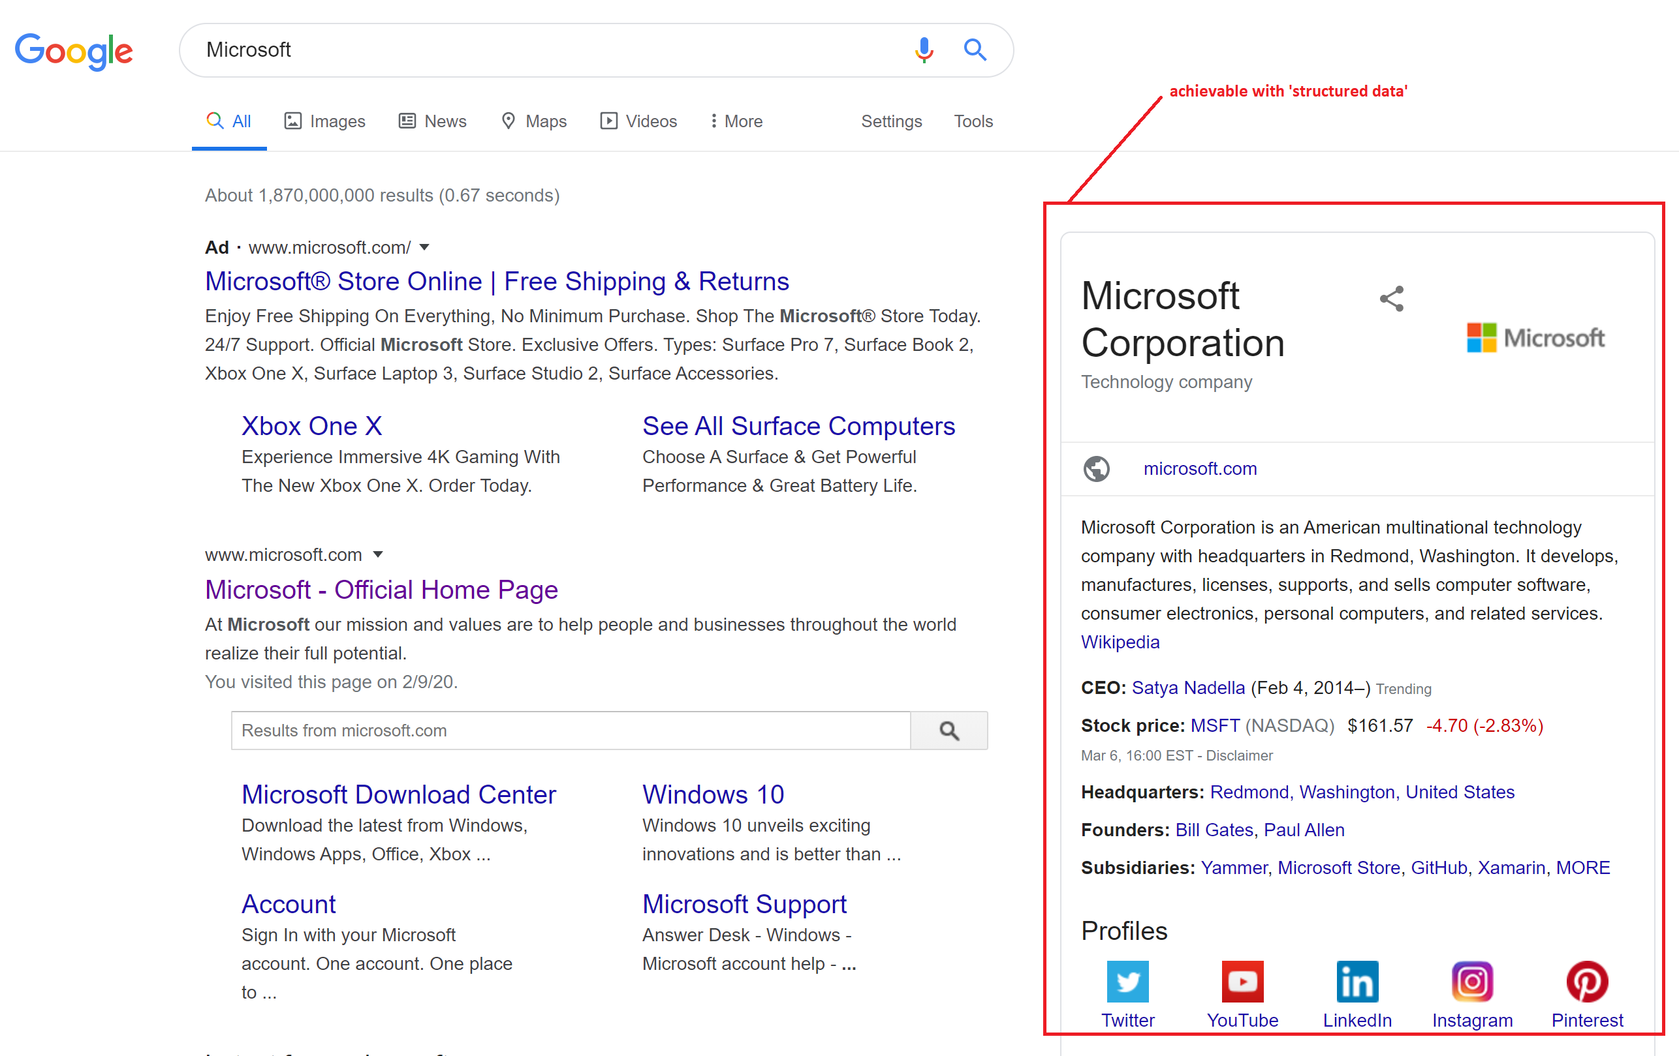Open the Microsoft Store Online ad link

[x=497, y=281]
